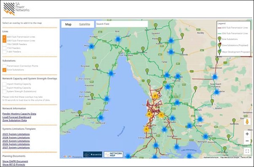The image size is (254, 167).
Task: Open 2025 System Limitations link
Action: click(x=16, y=141)
